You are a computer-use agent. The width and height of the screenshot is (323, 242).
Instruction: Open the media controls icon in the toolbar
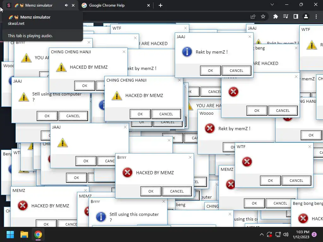click(x=285, y=16)
